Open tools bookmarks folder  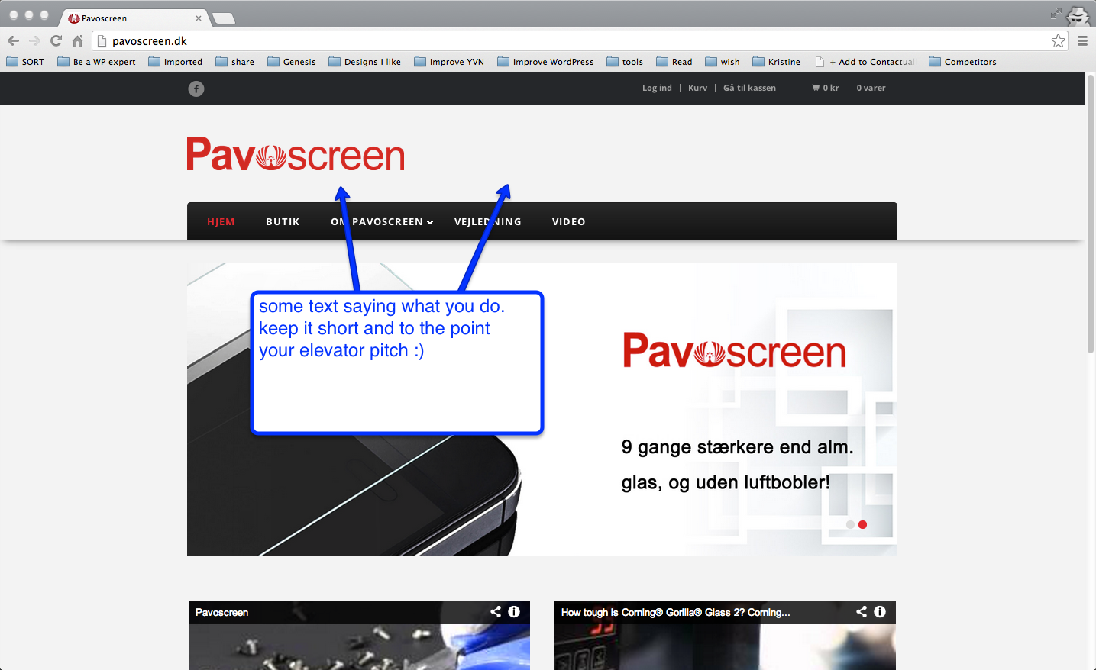point(625,62)
